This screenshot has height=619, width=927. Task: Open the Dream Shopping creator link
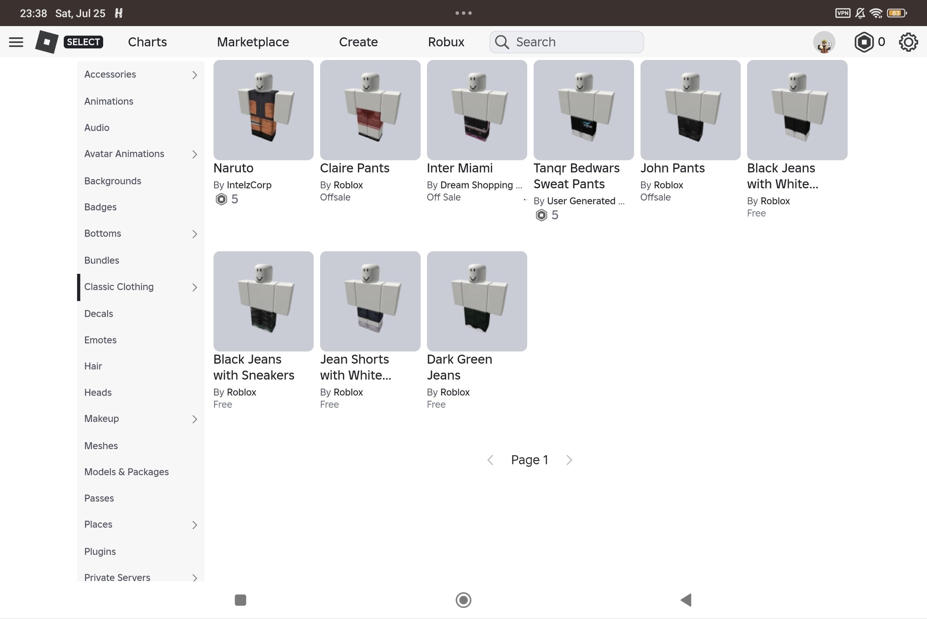(x=481, y=185)
